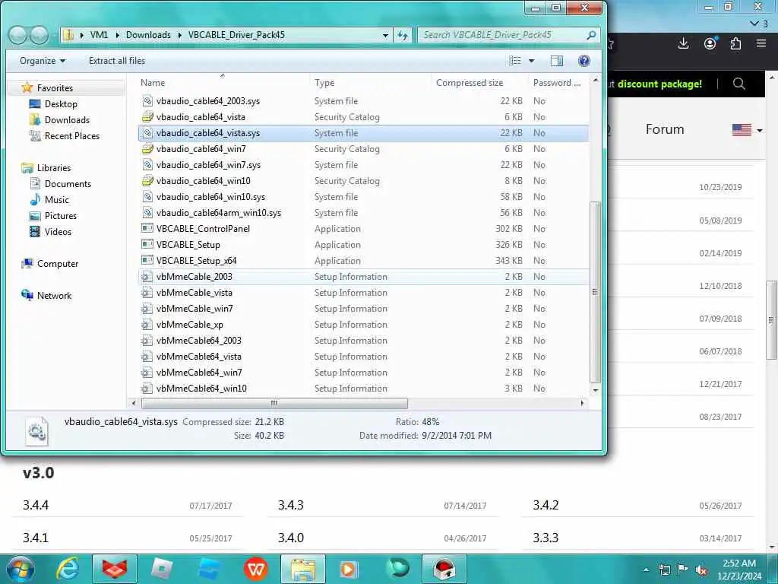This screenshot has width=778, height=584.
Task: Open Forum link on the webpage
Action: tap(664, 129)
